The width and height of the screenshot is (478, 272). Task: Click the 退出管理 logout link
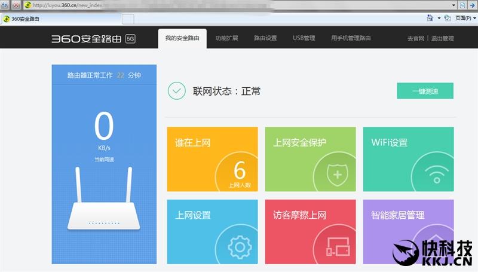(x=442, y=39)
